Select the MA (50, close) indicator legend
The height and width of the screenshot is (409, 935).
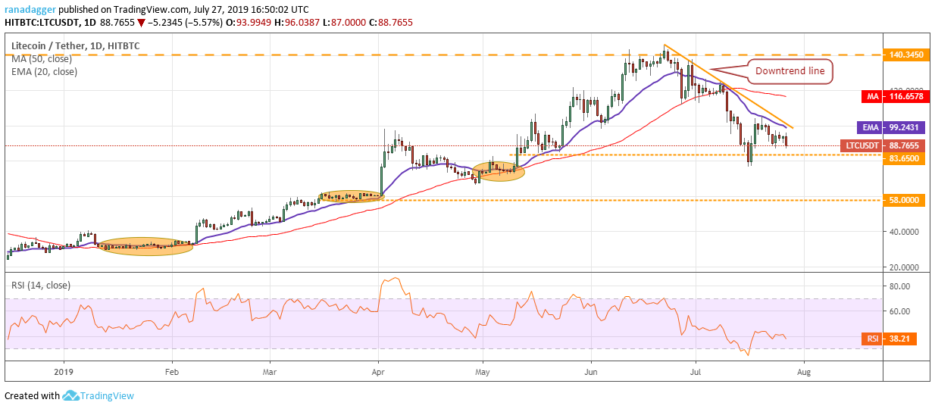[42, 59]
